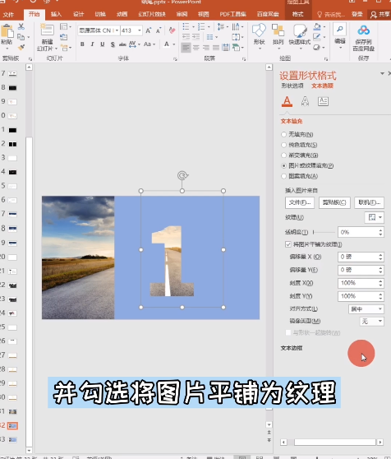Select Pattern fill (图案填充) radio
The width and height of the screenshot is (391, 459).
[283, 176]
